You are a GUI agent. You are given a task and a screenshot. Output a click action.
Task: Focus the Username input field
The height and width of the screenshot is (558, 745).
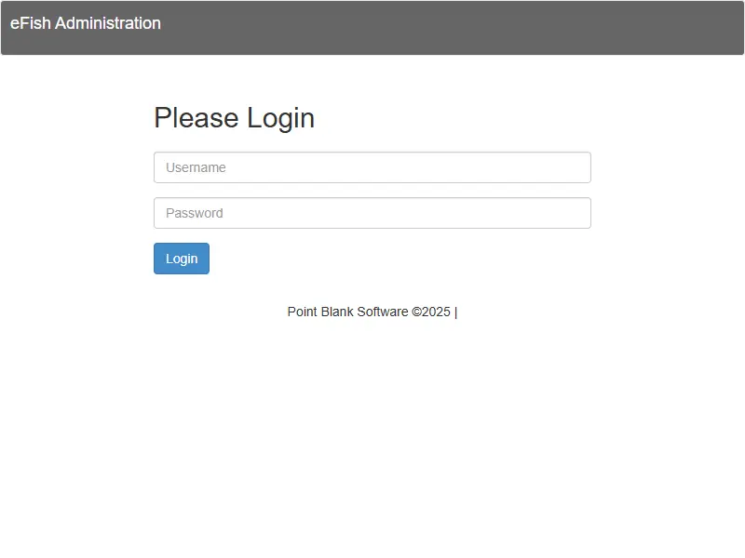pos(372,167)
